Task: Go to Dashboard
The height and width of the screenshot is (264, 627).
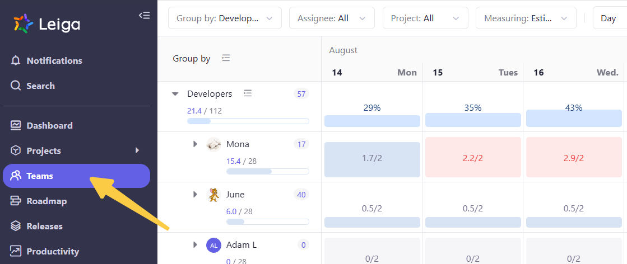Action: pyautogui.click(x=76, y=125)
